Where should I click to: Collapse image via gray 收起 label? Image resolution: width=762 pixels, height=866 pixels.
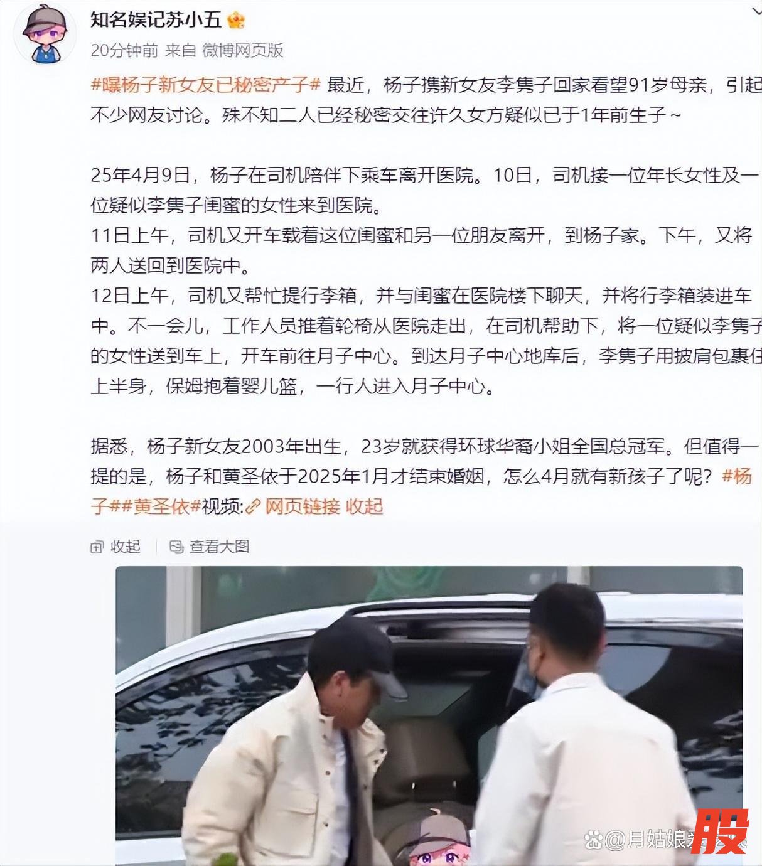(126, 547)
